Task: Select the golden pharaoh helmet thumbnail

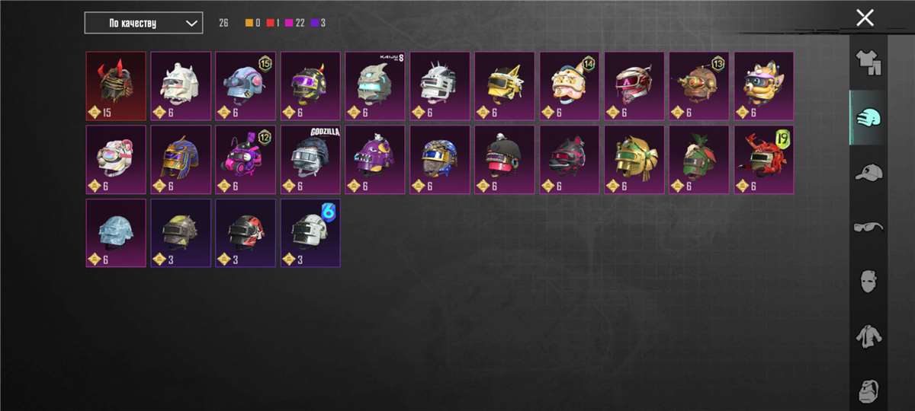Action: point(181,160)
